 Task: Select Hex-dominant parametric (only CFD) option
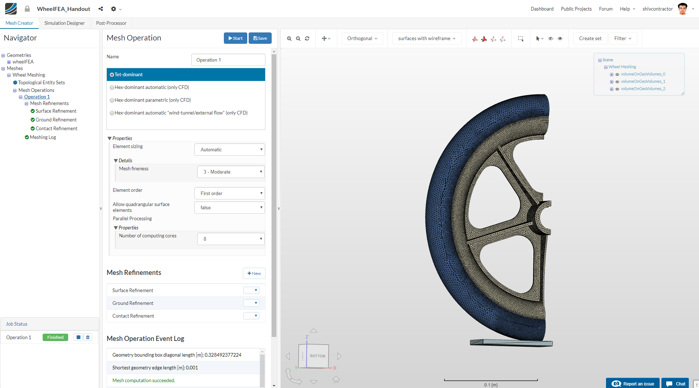[x=112, y=100]
